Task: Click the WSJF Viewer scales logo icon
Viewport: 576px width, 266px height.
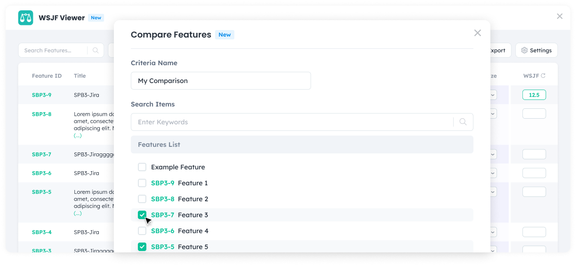Action: [25, 18]
